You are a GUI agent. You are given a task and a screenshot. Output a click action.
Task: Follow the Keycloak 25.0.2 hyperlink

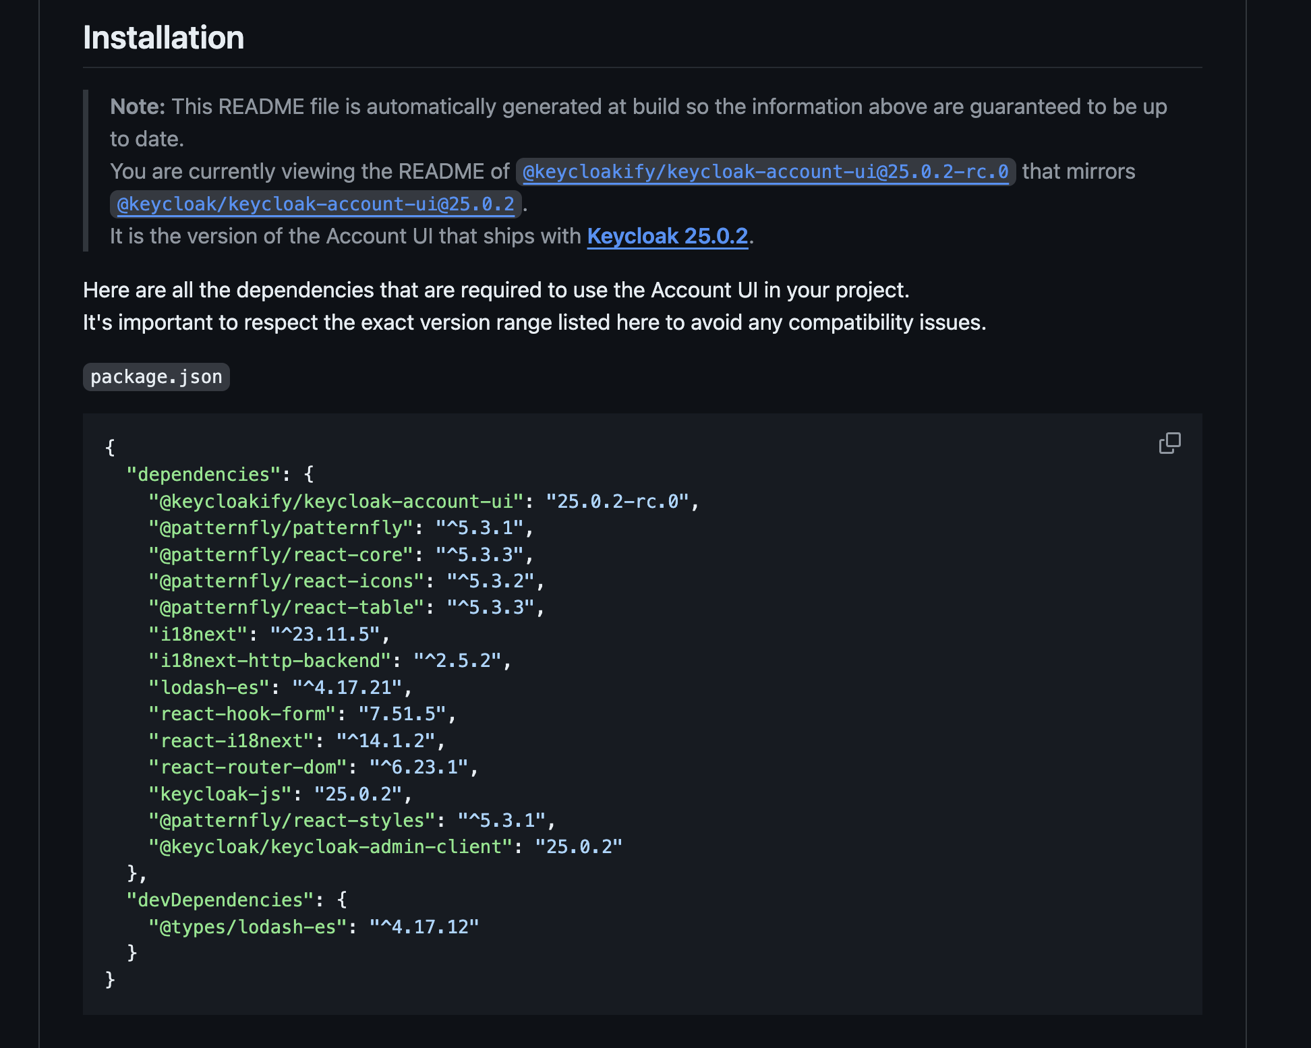(x=667, y=236)
